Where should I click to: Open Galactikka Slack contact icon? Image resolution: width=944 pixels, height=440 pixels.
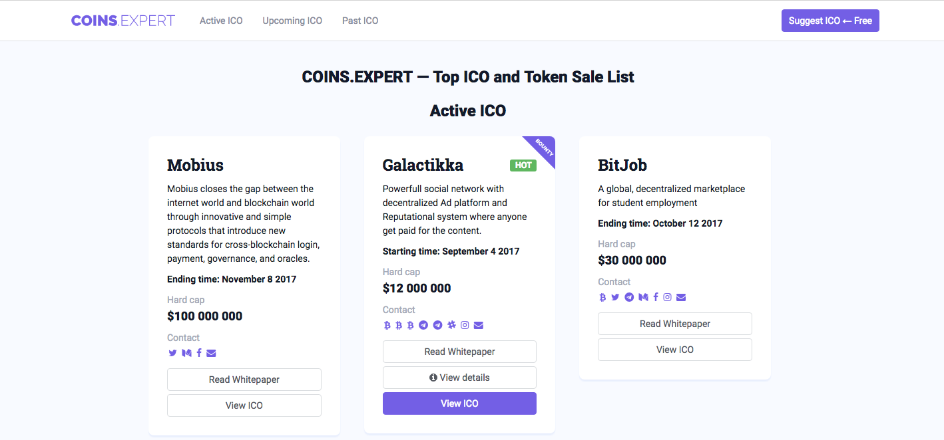[451, 325]
